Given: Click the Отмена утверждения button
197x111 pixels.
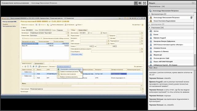Looking at the screenshot, I should [x=57, y=25].
